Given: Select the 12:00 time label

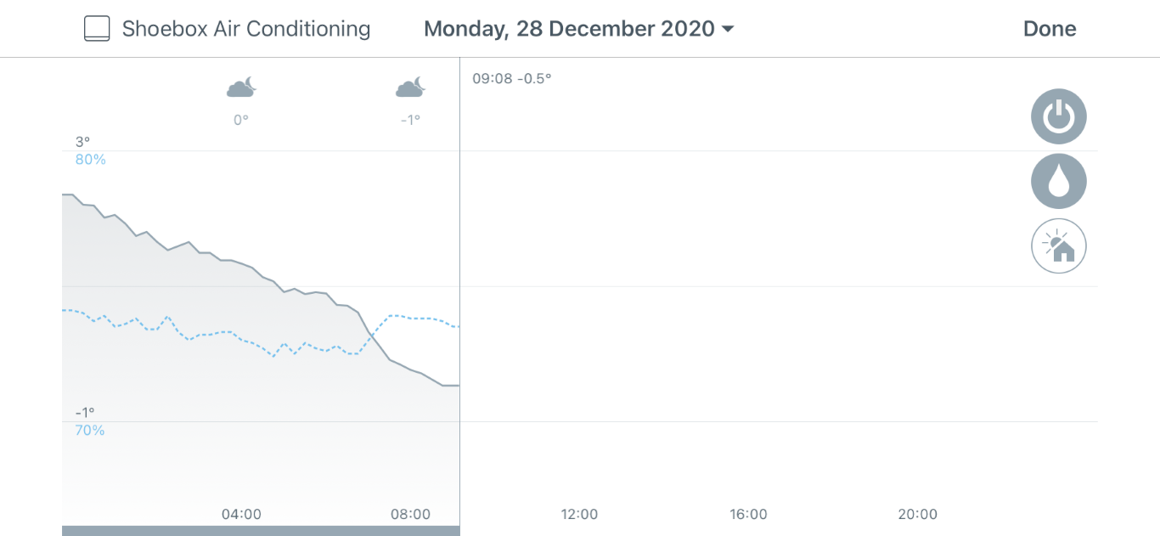Looking at the screenshot, I should pyautogui.click(x=579, y=514).
